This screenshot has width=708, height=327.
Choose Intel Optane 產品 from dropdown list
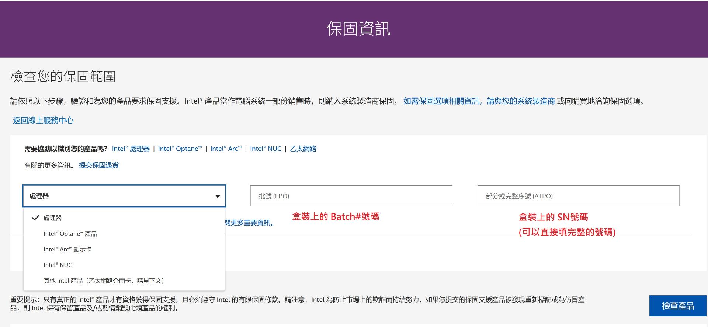[124, 234]
